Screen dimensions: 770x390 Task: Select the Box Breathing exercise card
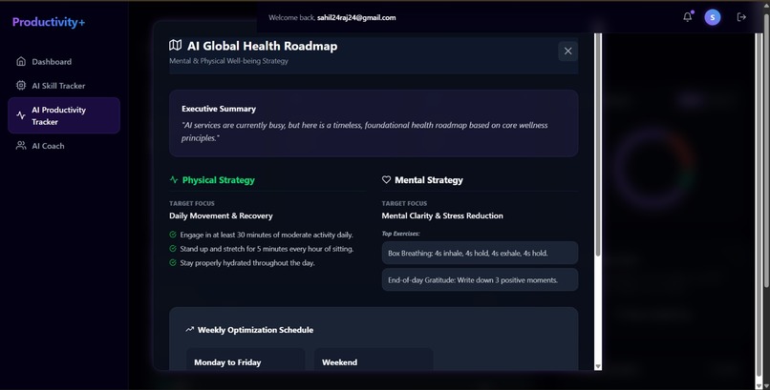pyautogui.click(x=480, y=253)
